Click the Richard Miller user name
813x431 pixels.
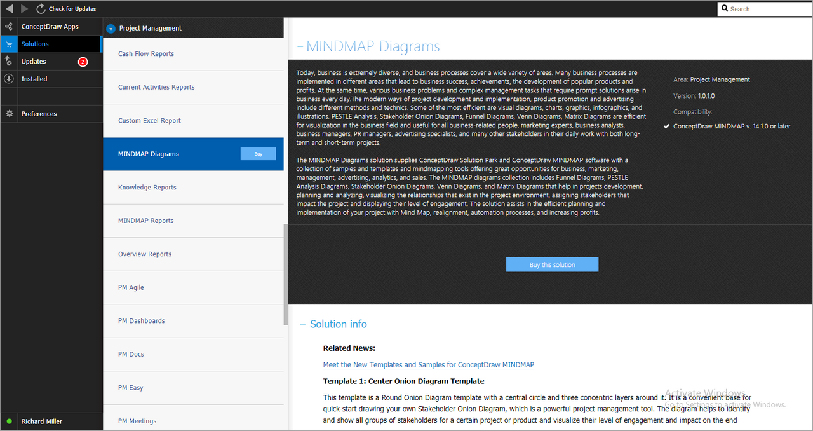pos(42,421)
